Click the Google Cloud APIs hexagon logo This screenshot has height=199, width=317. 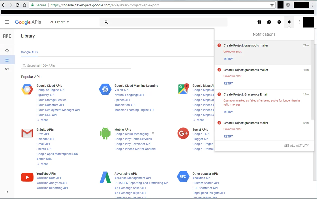(x=27, y=89)
